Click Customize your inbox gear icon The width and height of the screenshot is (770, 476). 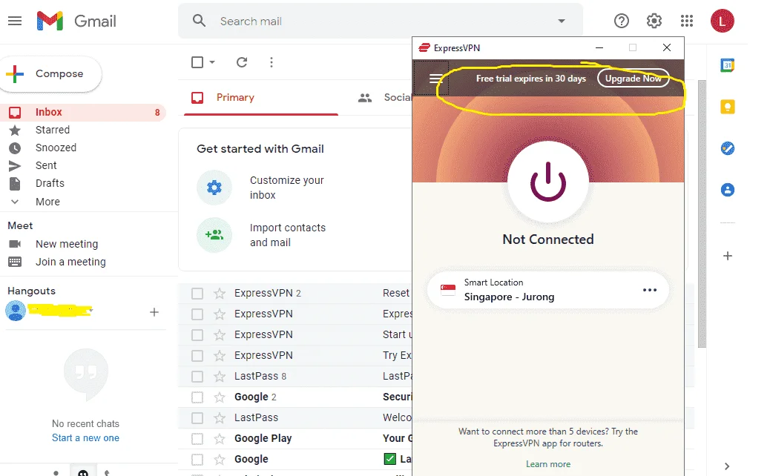point(214,188)
